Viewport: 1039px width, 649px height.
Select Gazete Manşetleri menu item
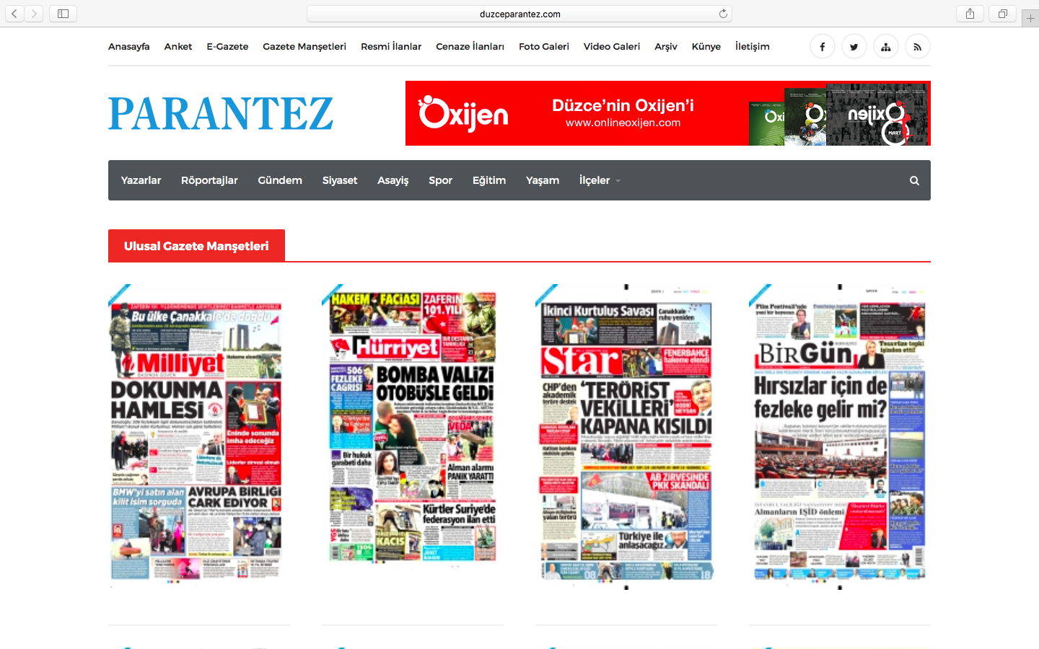click(304, 47)
